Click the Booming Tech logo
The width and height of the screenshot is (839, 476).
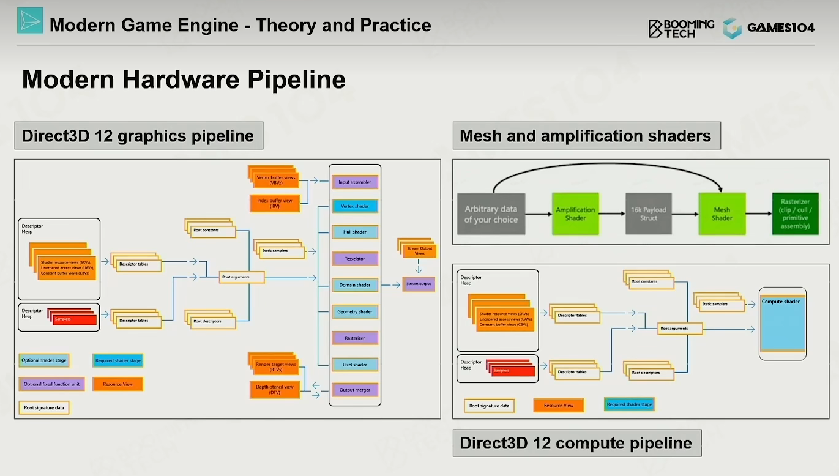click(681, 29)
